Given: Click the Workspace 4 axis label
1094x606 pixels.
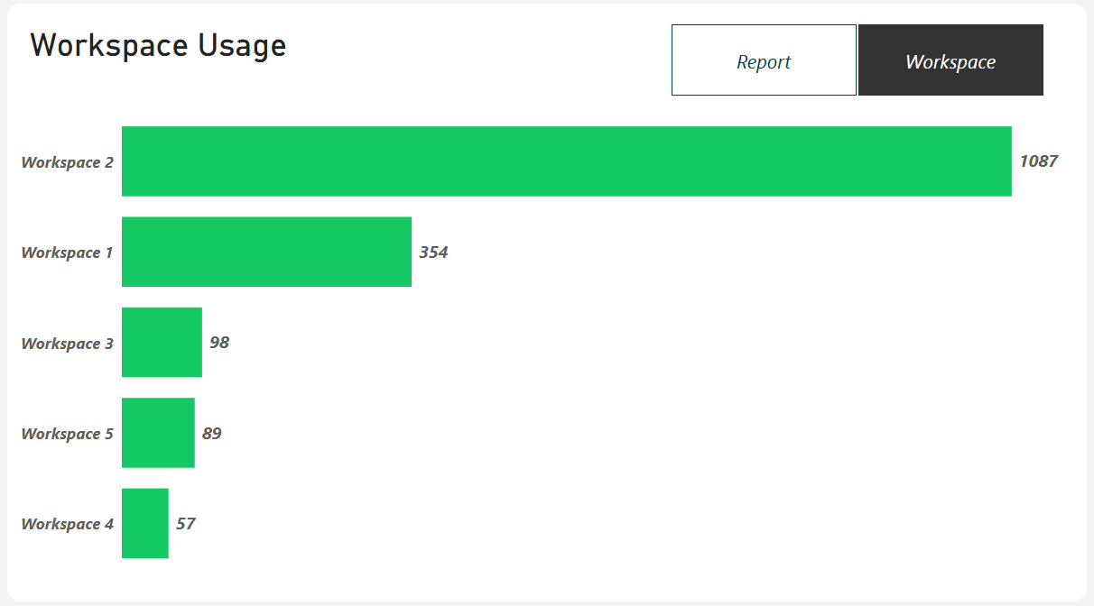Looking at the screenshot, I should (x=68, y=524).
